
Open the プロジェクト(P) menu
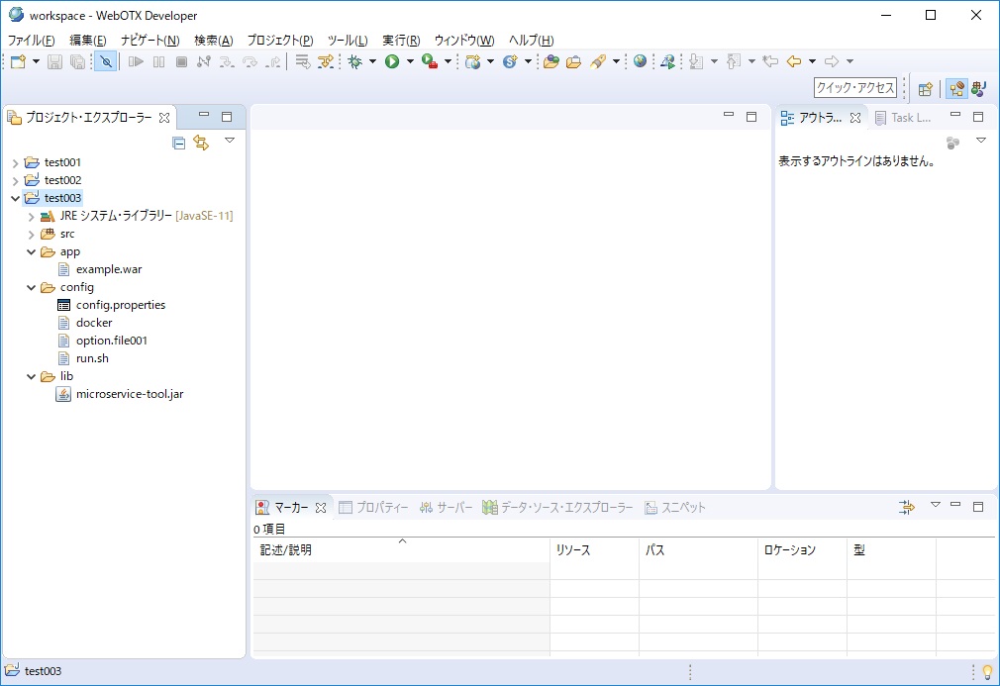279,40
